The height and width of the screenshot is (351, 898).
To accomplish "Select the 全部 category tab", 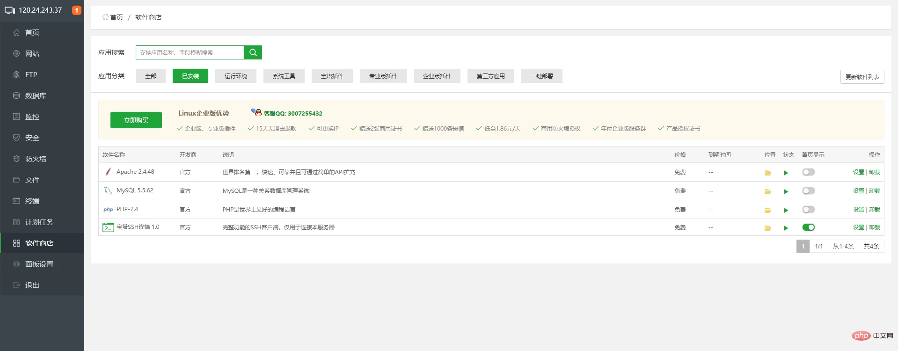I will (x=151, y=76).
